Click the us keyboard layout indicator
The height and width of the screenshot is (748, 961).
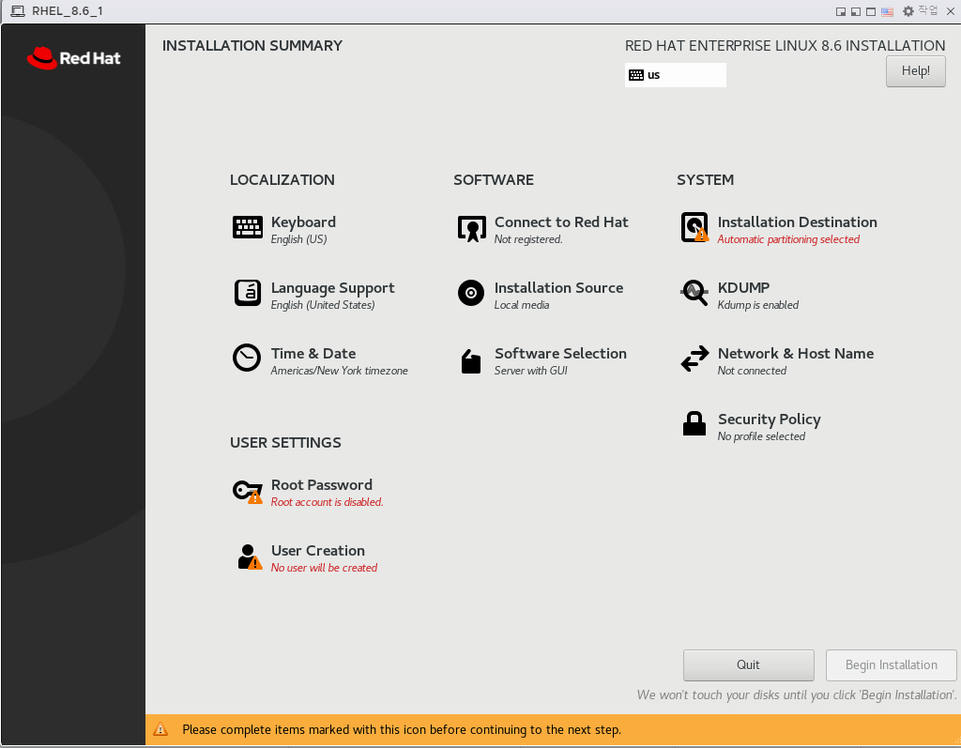tap(676, 75)
